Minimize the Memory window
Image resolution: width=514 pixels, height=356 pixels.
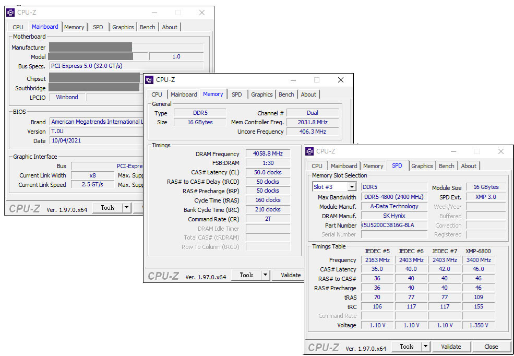[292, 80]
